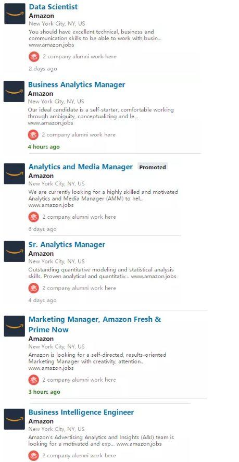The height and width of the screenshot is (462, 239).
Task: Open the Sr. Analytics Manager listing
Action: [x=67, y=245]
